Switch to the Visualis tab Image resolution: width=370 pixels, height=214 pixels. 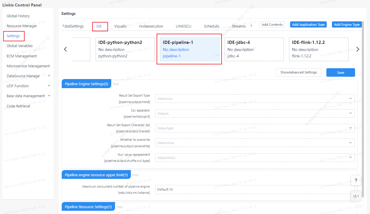click(120, 26)
